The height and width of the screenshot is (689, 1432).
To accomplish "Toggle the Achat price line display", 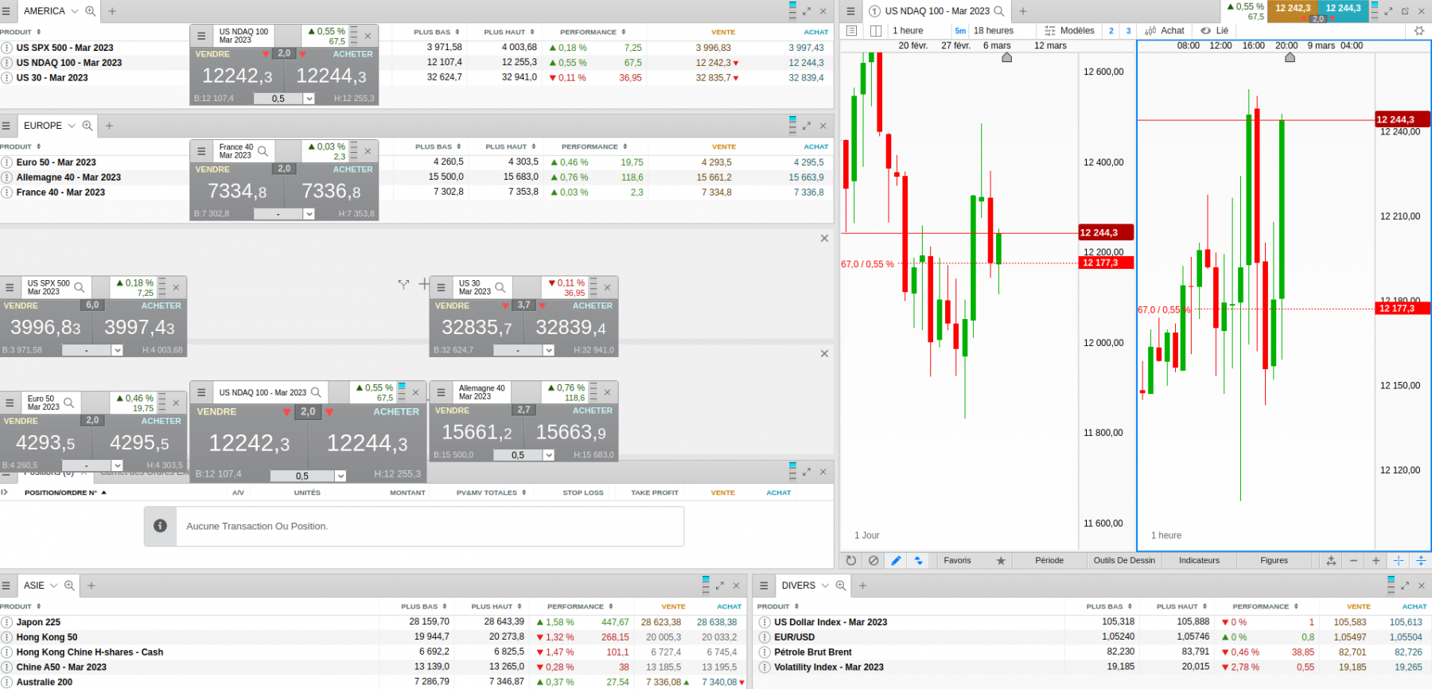I will coord(1165,30).
